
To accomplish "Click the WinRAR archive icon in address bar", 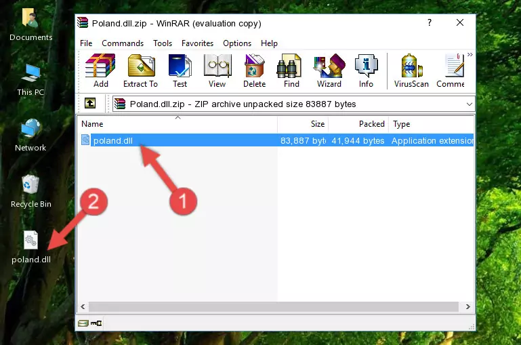I will (120, 104).
